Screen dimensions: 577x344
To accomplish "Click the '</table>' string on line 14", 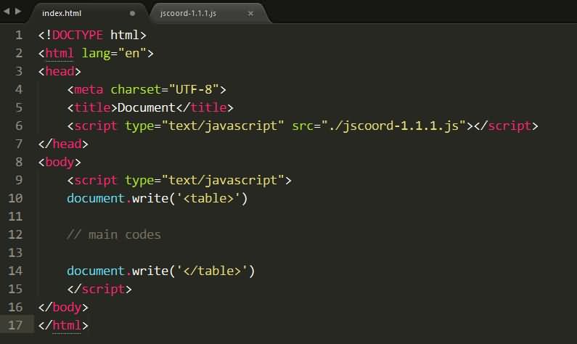I will point(212,271).
